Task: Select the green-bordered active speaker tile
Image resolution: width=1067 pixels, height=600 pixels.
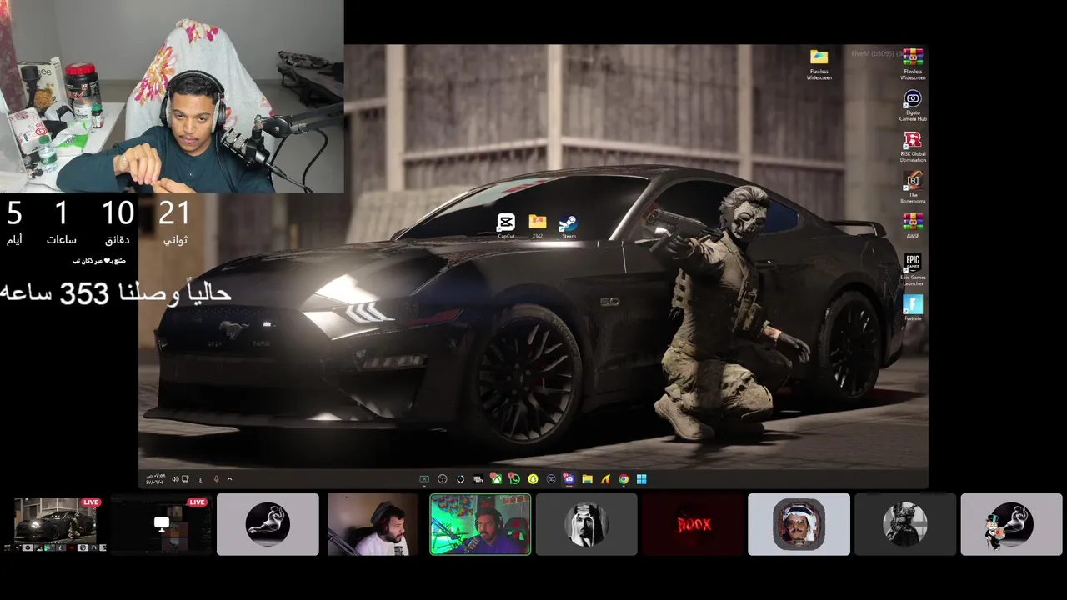Action: pyautogui.click(x=480, y=524)
